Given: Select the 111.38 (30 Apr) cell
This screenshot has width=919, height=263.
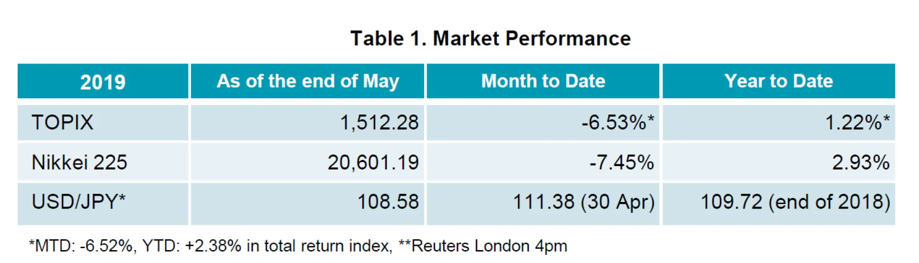Looking at the screenshot, I should point(583,202).
